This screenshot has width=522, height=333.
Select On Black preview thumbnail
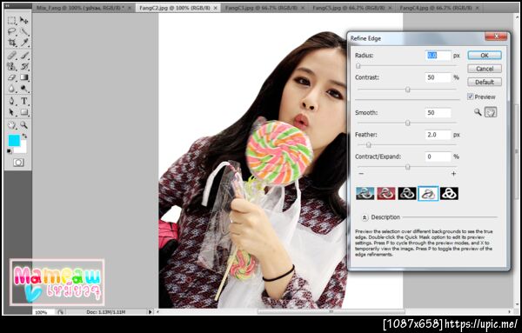[x=407, y=193]
